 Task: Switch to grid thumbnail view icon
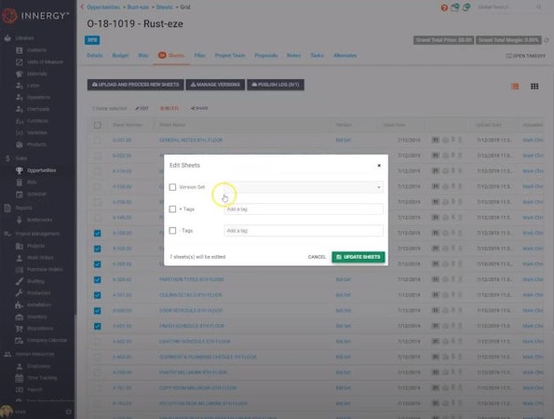click(534, 87)
